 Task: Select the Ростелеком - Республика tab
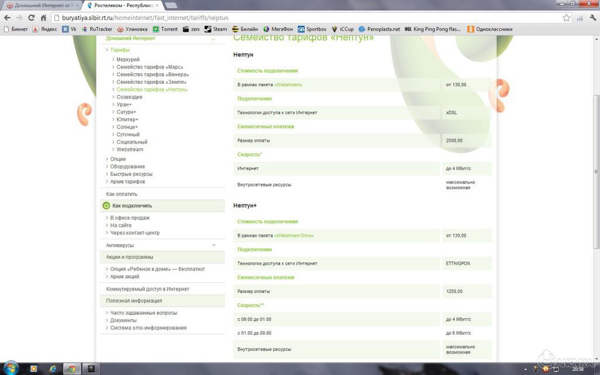pyautogui.click(x=122, y=6)
